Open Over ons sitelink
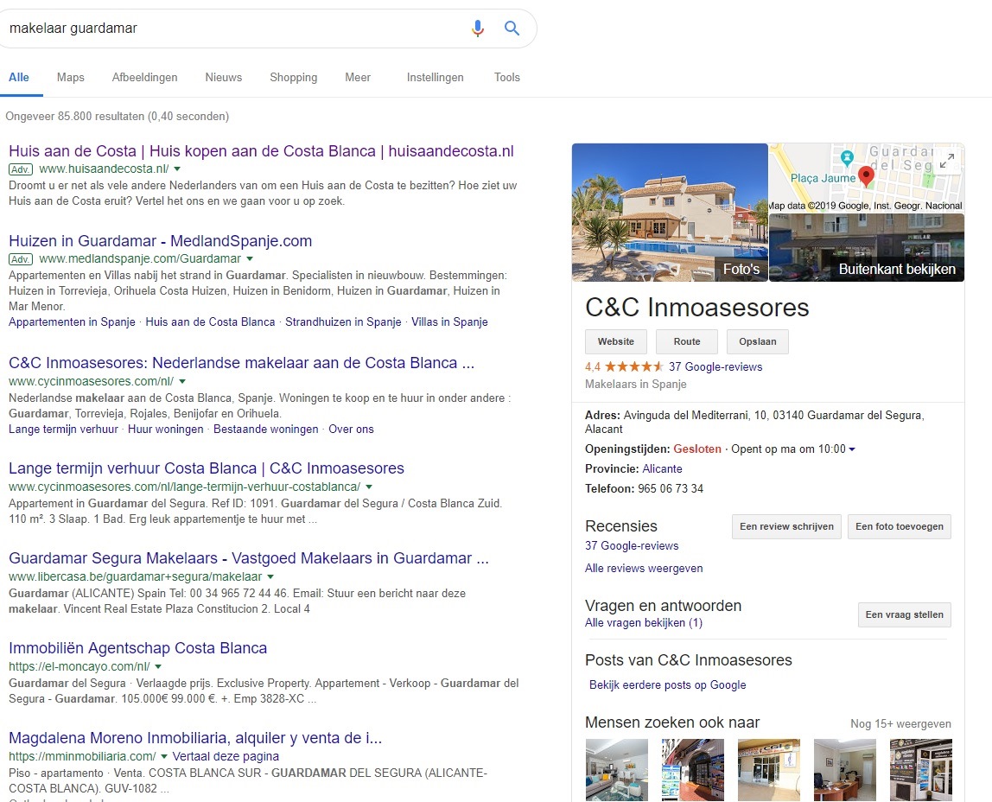 click(351, 430)
